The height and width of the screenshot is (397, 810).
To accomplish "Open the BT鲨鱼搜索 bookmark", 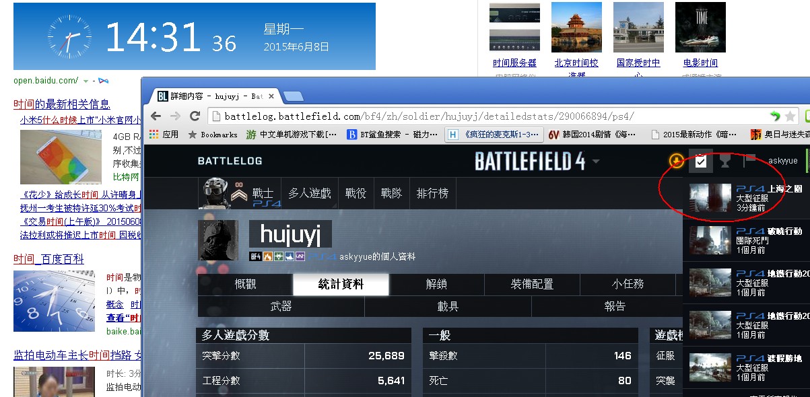I will tap(392, 135).
